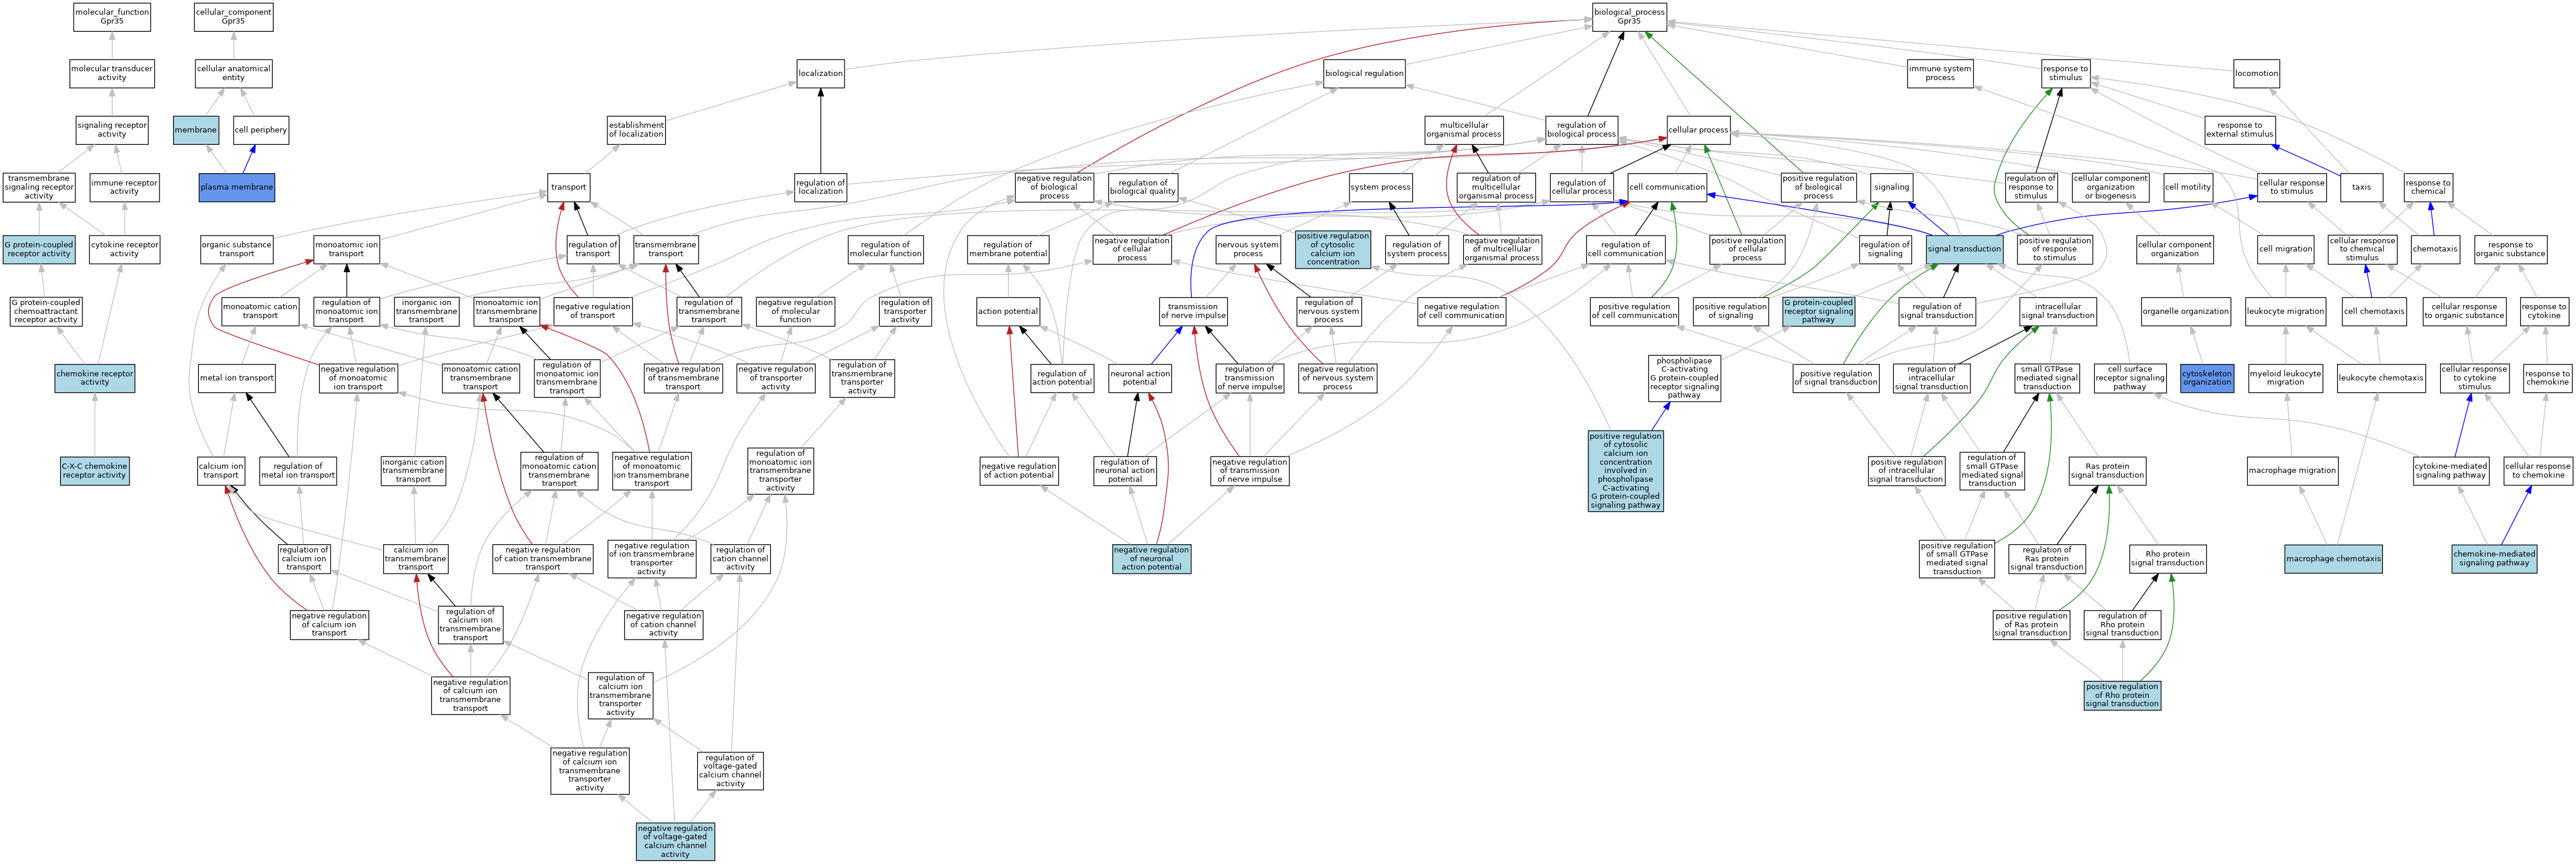
Task: Click the 'macrophage chemotaxis' node
Action: (2333, 559)
